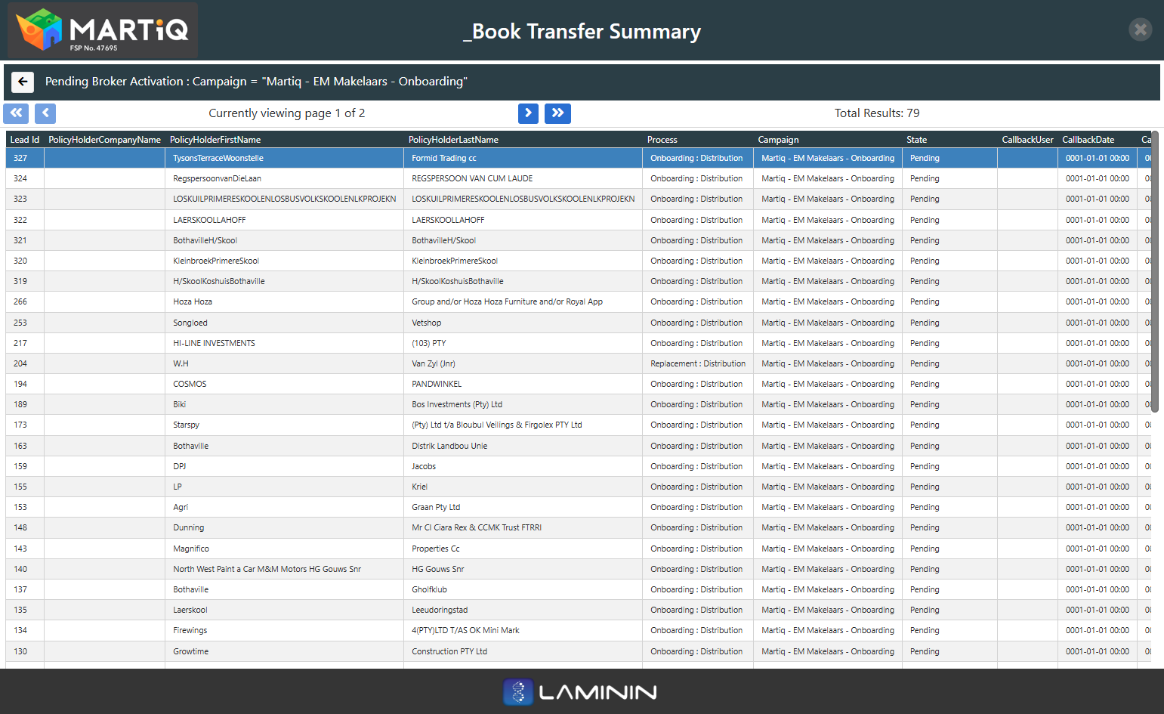1164x714 pixels.
Task: Click 'Construction PTY Ltd' cell
Action: tap(523, 651)
